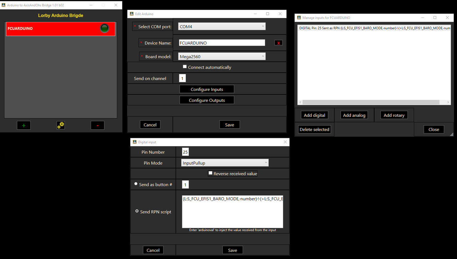The width and height of the screenshot is (457, 259).
Task: Add a rotary input
Action: 394,115
